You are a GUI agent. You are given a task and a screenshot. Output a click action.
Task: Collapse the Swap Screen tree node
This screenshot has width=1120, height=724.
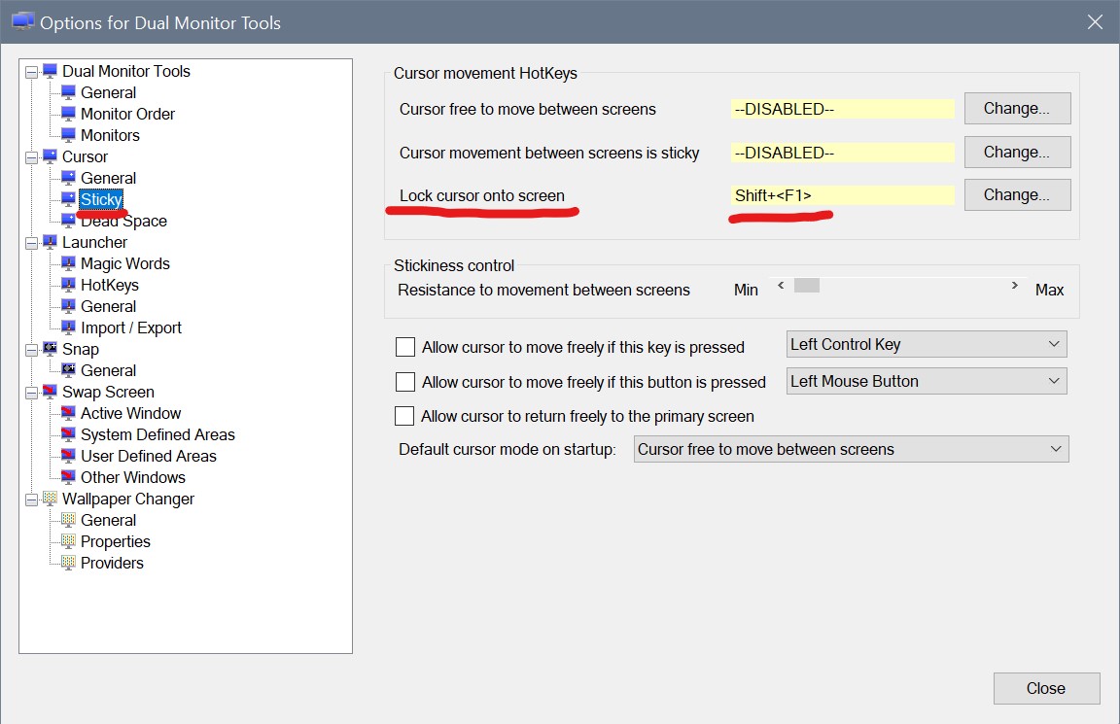[x=31, y=393]
